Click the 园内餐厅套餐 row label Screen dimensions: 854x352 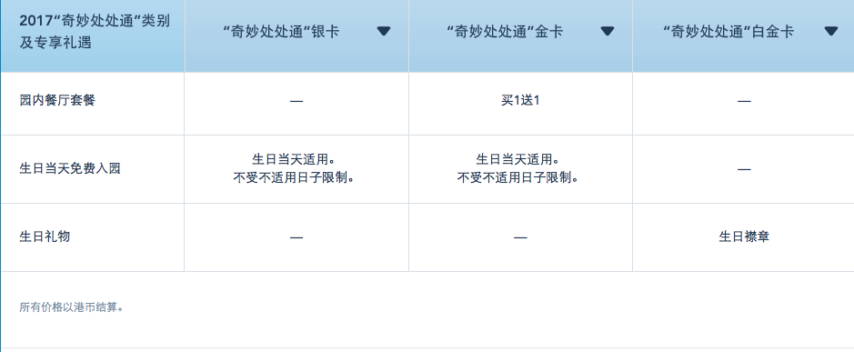pos(57,101)
